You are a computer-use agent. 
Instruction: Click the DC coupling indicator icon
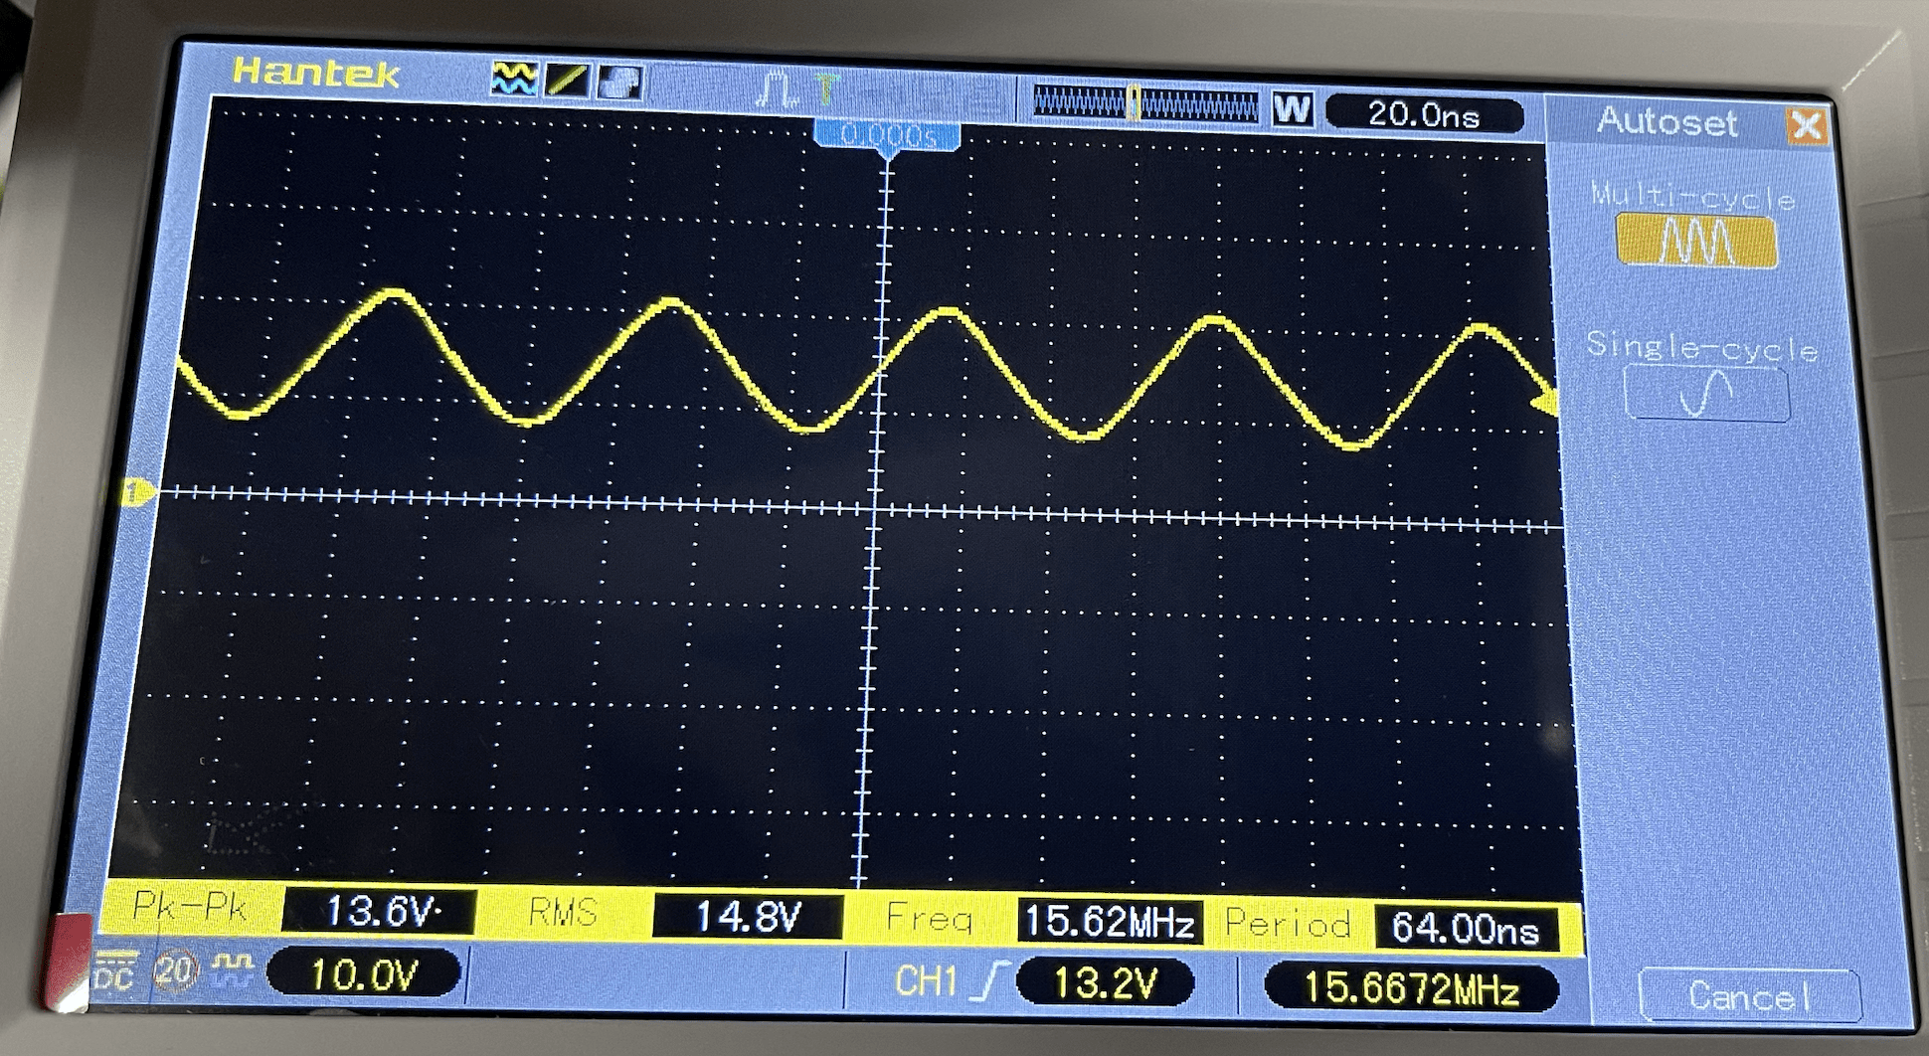point(115,969)
